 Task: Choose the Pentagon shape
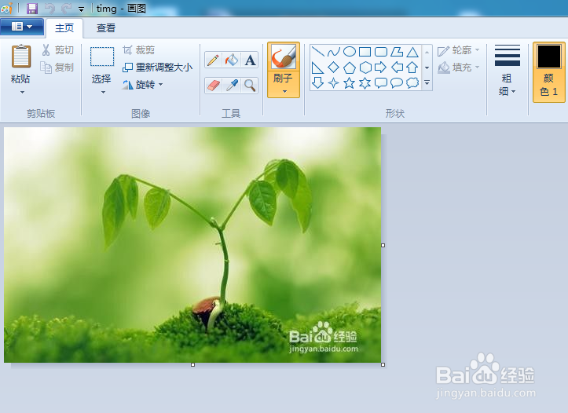click(349, 68)
